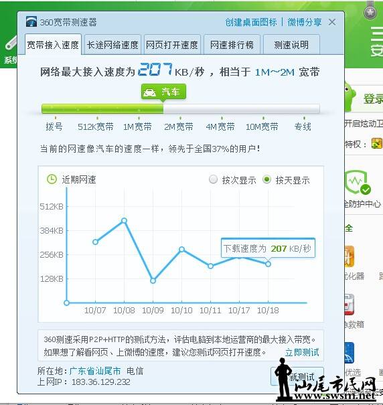Switch to the 网速排行榜 tab

coord(232,45)
